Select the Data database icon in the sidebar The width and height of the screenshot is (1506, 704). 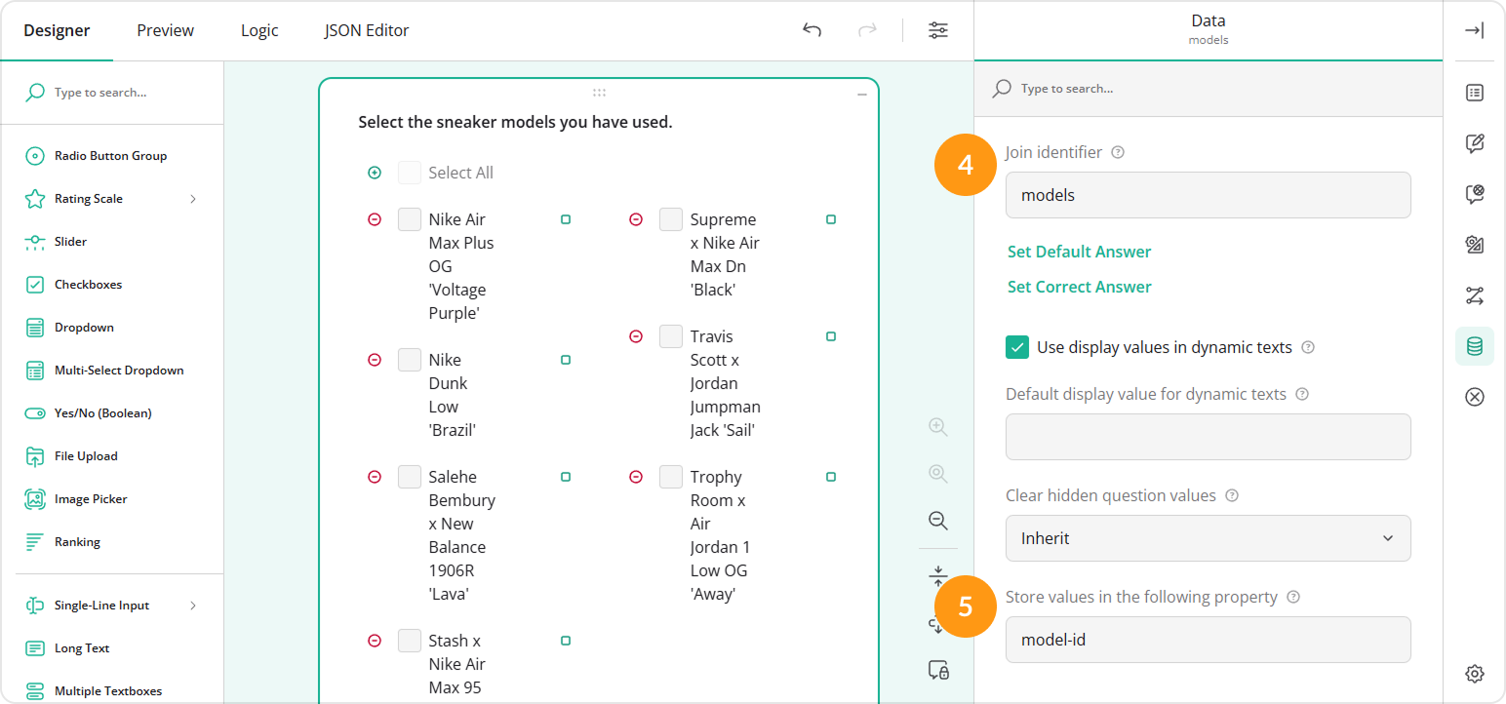click(x=1475, y=346)
